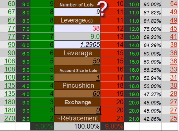The height and width of the screenshot is (131, 179).
Task: Open the red 54 link
Action: [x=174, y=4]
